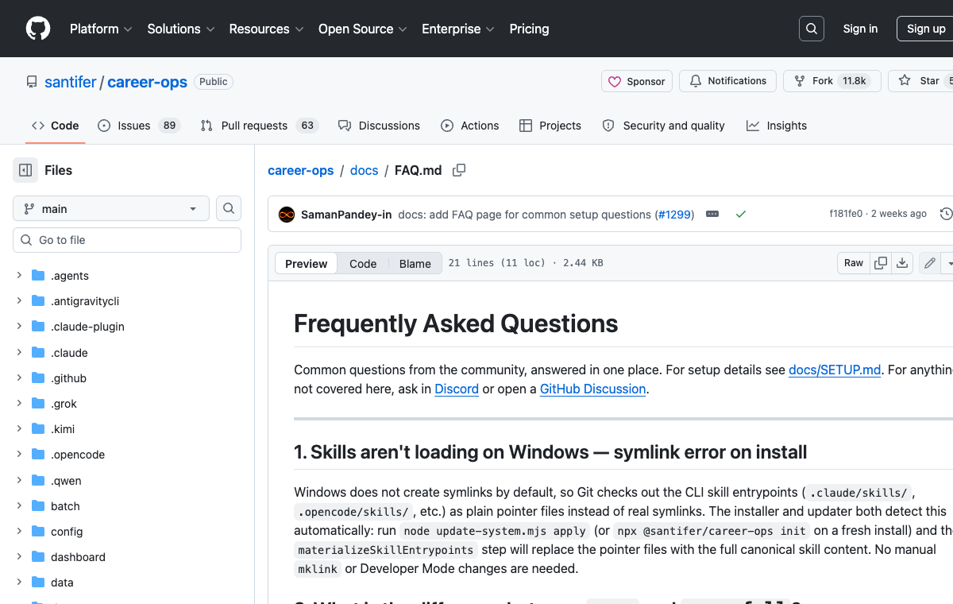Open the Projects tab

click(550, 126)
